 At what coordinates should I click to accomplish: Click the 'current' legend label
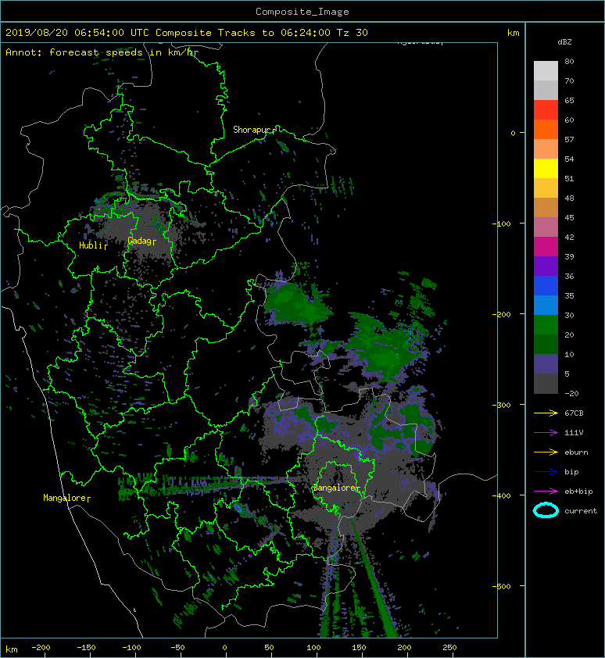581,511
